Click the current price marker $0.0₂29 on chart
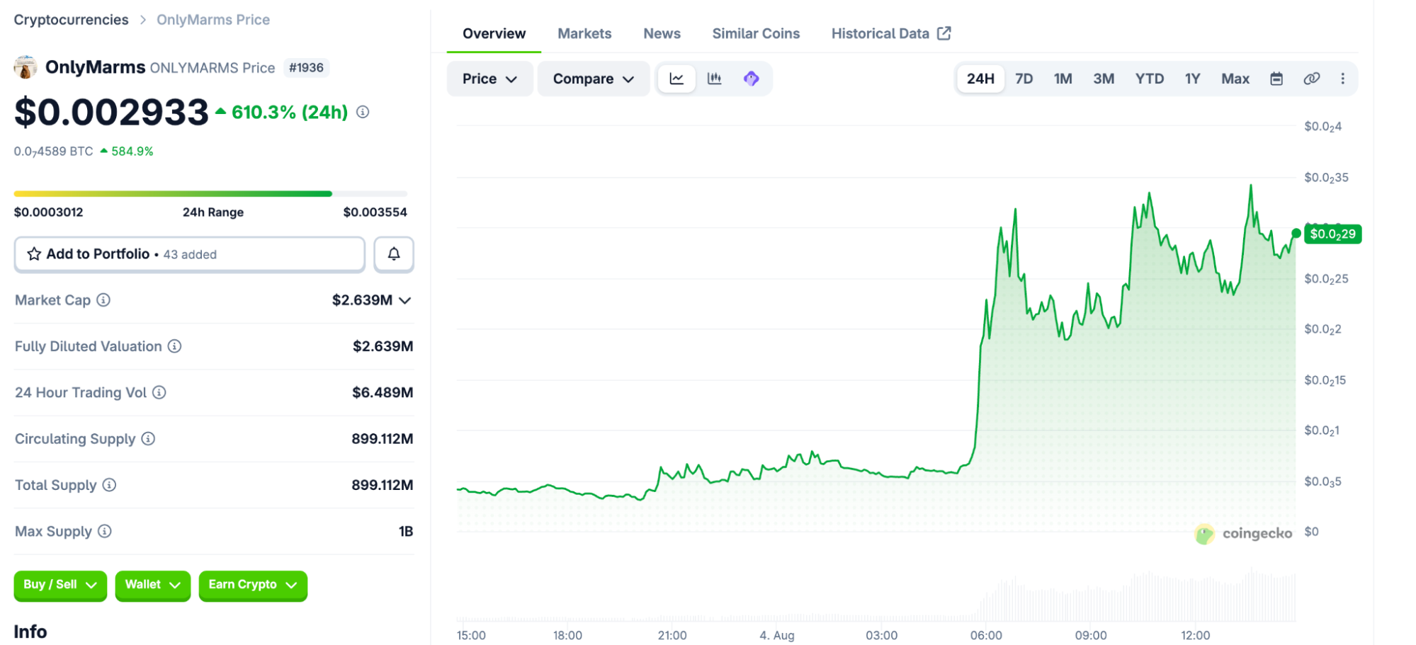The width and height of the screenshot is (1416, 645). (1332, 234)
